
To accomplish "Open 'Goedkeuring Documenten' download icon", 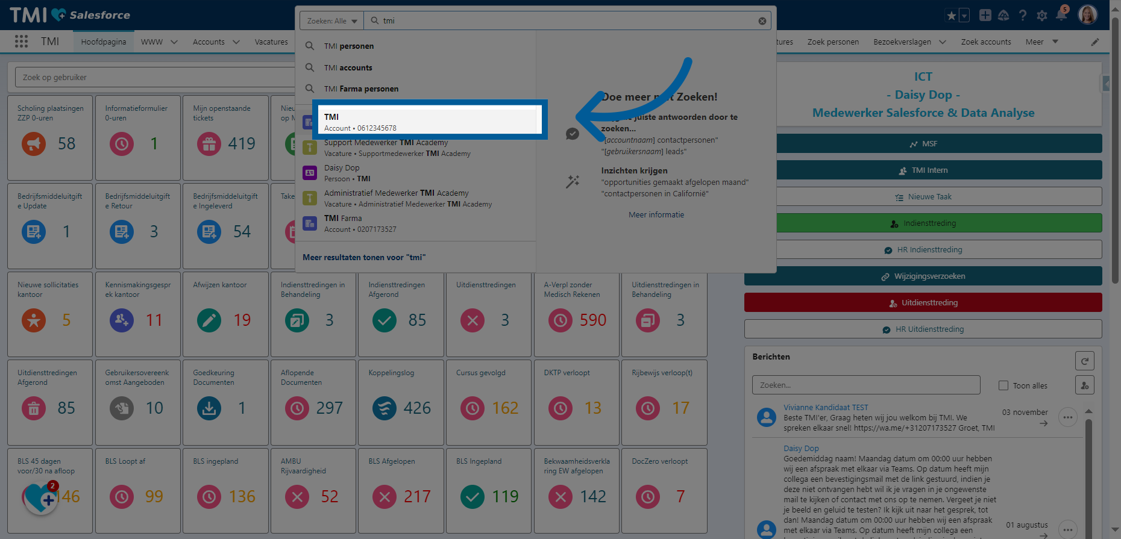I will (209, 408).
